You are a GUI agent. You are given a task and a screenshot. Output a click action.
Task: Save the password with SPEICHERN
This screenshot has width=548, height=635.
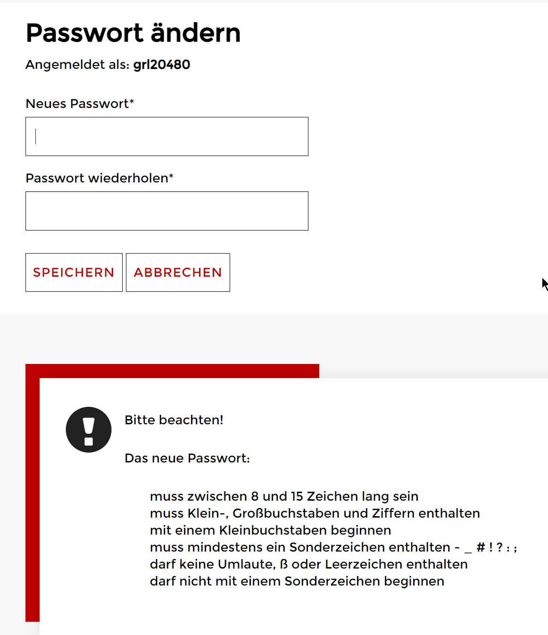74,272
